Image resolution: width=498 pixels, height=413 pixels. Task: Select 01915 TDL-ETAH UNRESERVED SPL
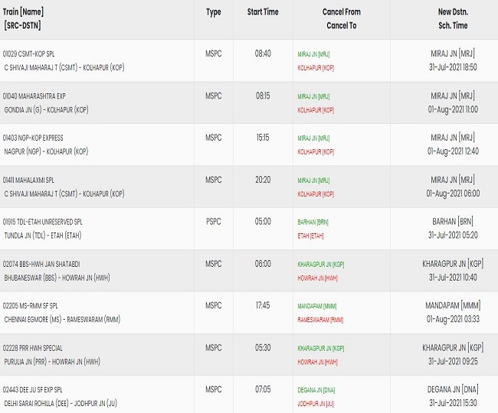43,222
